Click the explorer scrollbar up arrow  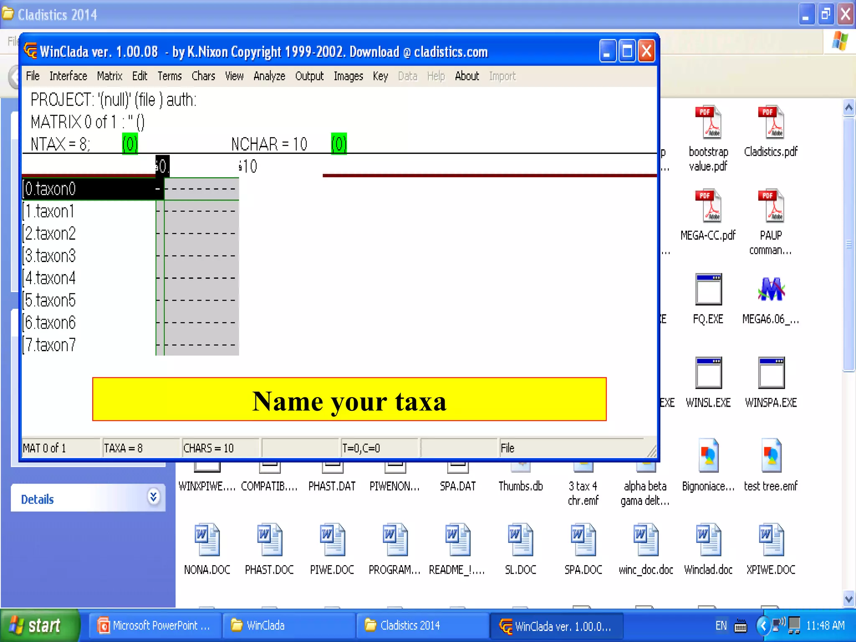(x=848, y=108)
